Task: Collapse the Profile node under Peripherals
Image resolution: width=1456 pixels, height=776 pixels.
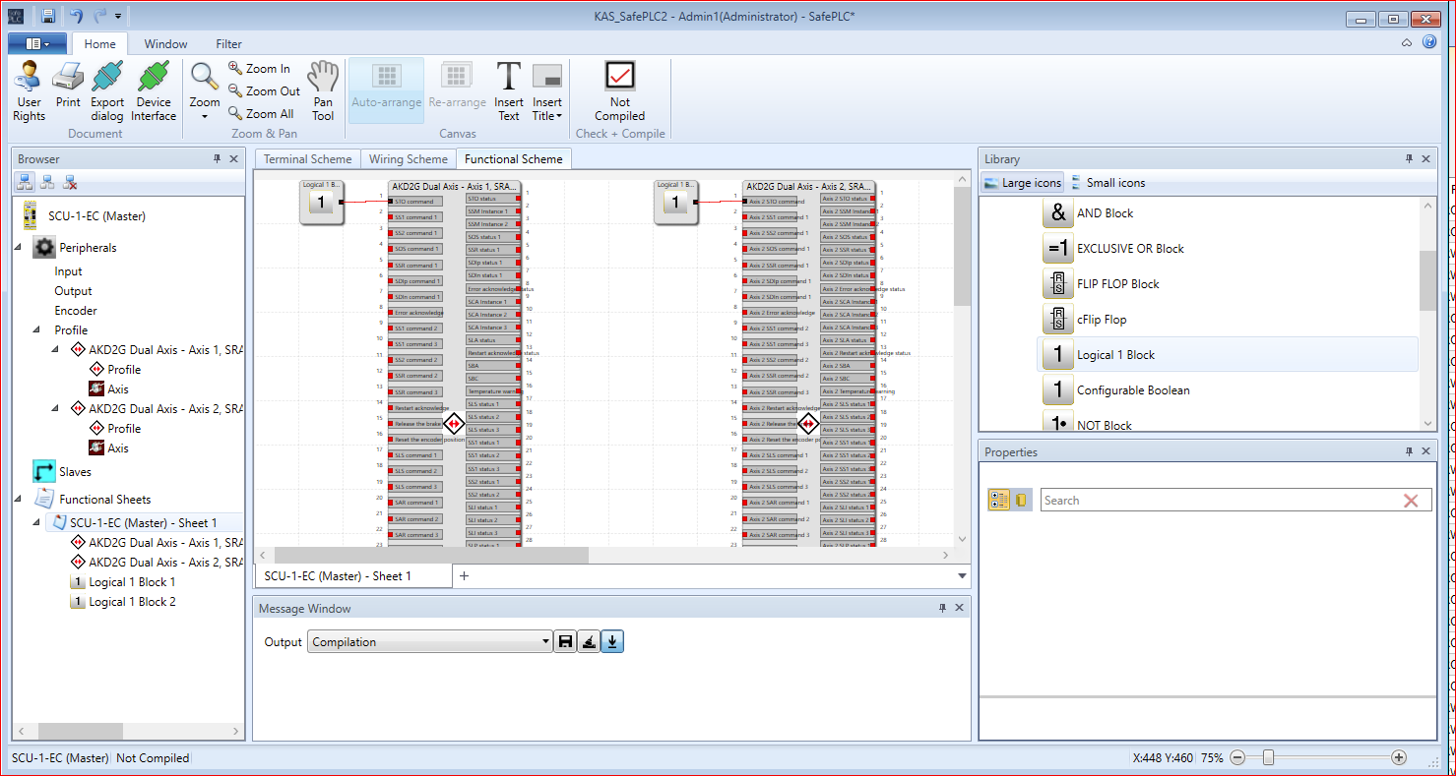Action: coord(37,330)
